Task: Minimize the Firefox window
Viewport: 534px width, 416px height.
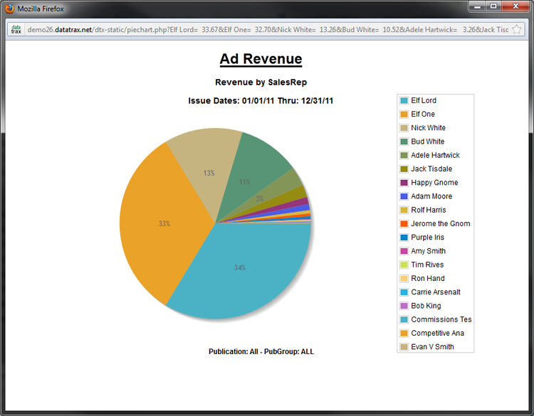Action: tap(478, 6)
